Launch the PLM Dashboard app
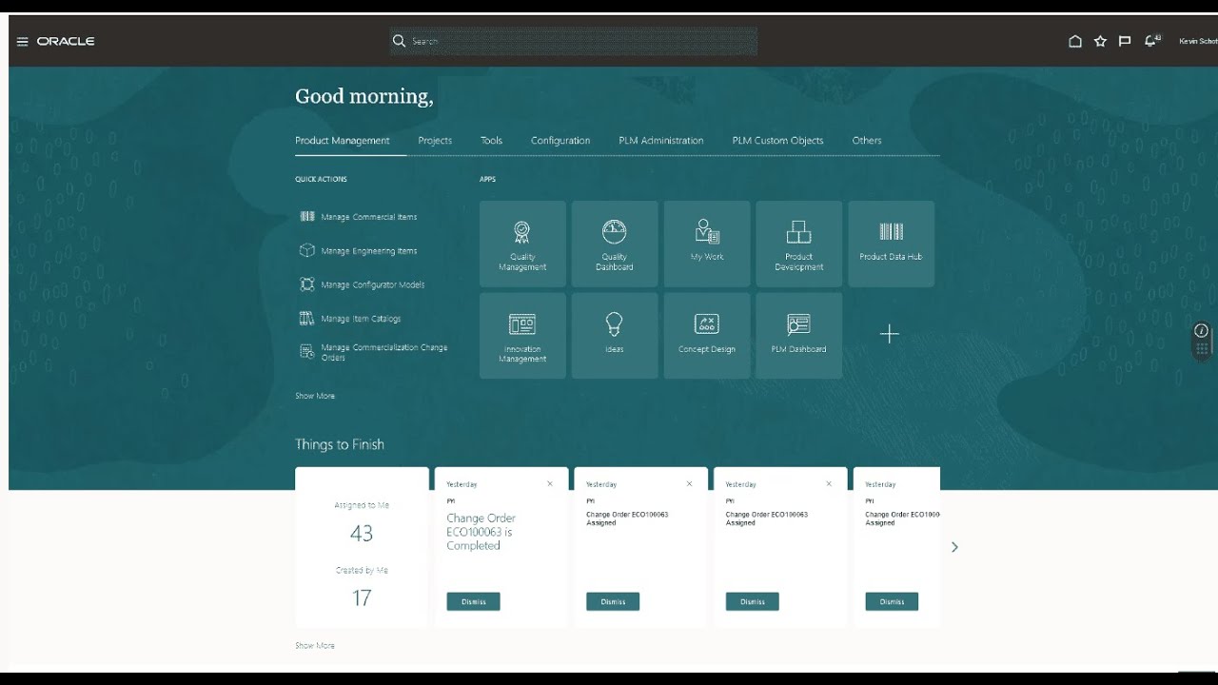Screen dimensions: 1218x685 coord(799,336)
